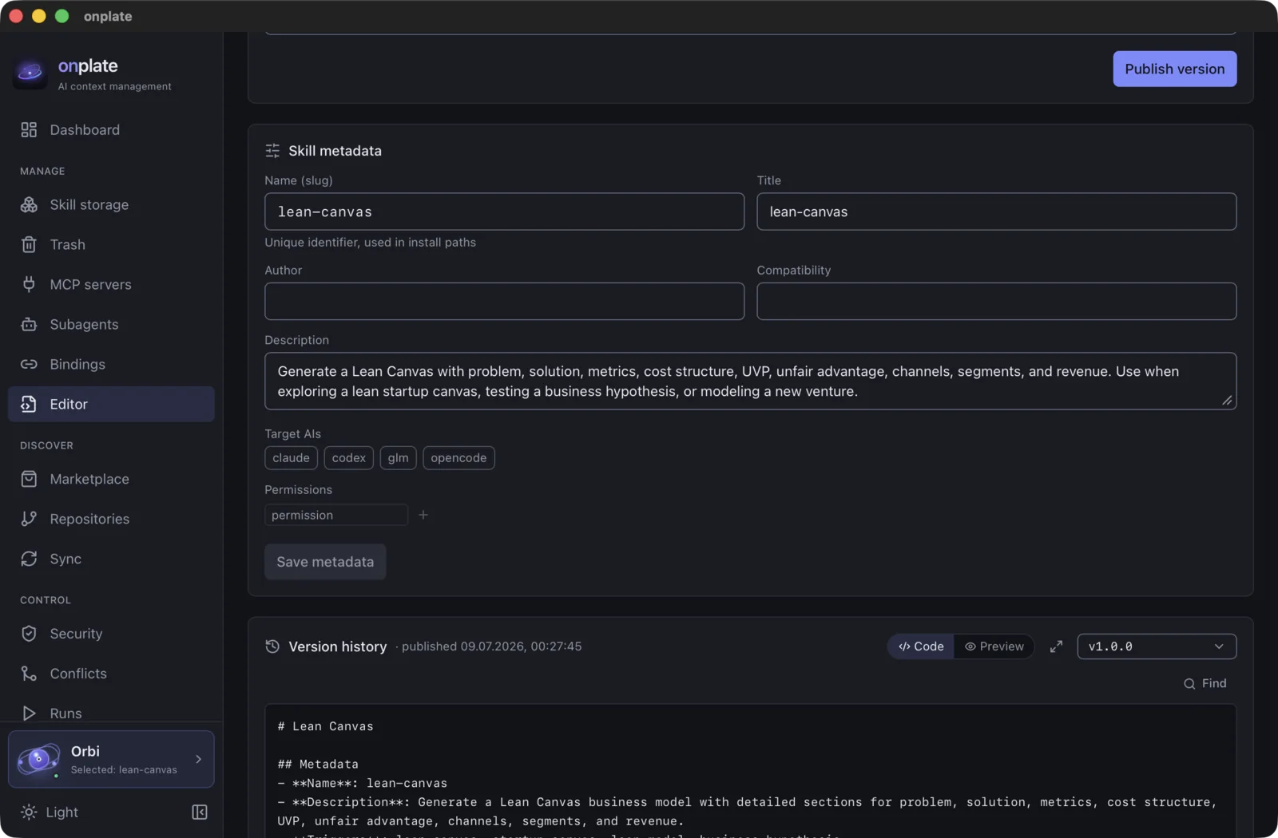Click the Description textarea resize handle
The image size is (1278, 838).
[x=1227, y=401]
